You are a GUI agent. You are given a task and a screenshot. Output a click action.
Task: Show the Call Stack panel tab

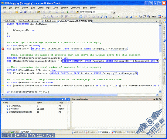(x=78, y=132)
